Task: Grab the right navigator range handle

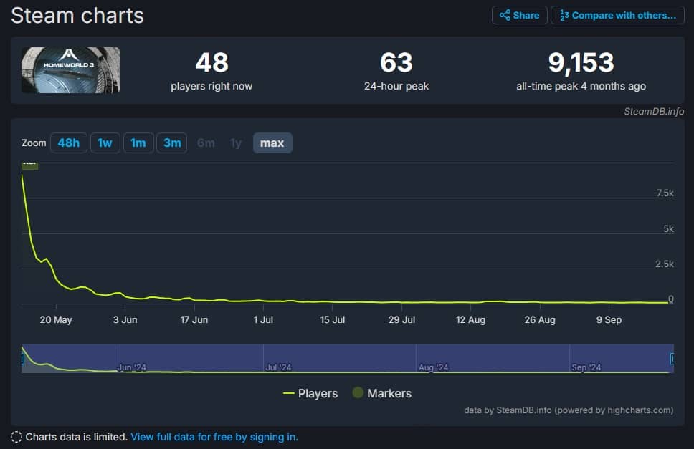Action: pyautogui.click(x=672, y=358)
